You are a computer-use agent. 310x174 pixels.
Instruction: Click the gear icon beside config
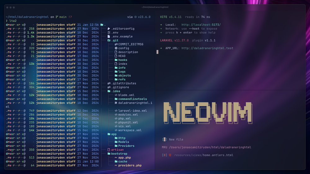(116, 48)
